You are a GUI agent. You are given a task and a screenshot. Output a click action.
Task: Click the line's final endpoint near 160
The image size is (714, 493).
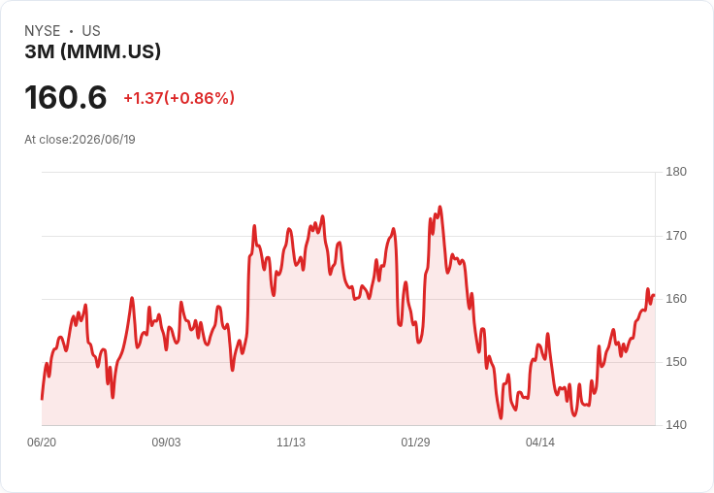point(654,295)
